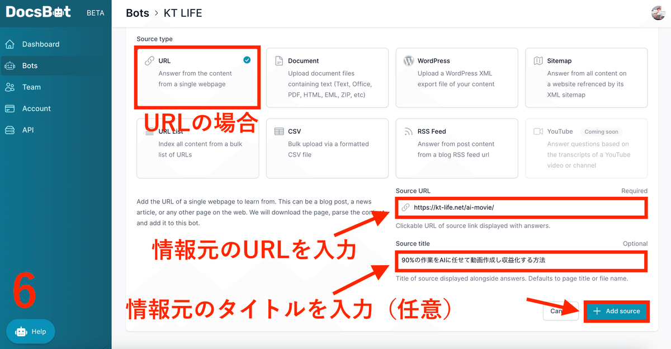Click the Source title input field

pyautogui.click(x=521, y=260)
